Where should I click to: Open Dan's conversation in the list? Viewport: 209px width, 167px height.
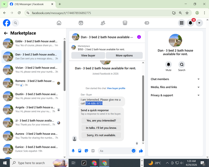click(31, 56)
